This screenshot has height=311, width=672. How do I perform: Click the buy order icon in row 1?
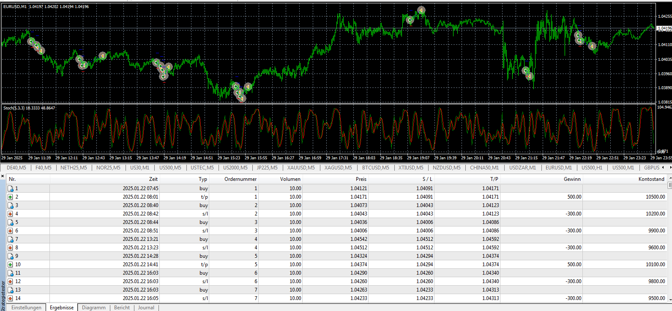tap(11, 188)
